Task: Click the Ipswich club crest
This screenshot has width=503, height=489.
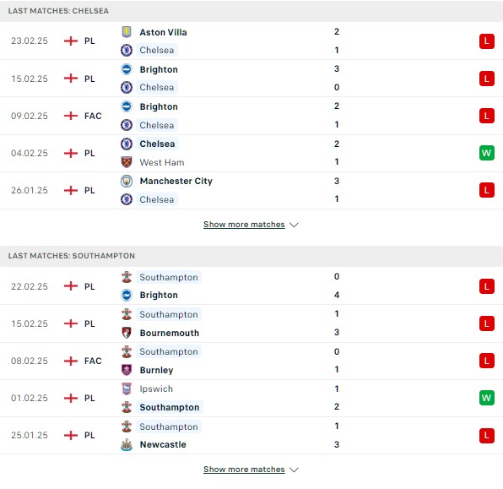Action: [127, 388]
